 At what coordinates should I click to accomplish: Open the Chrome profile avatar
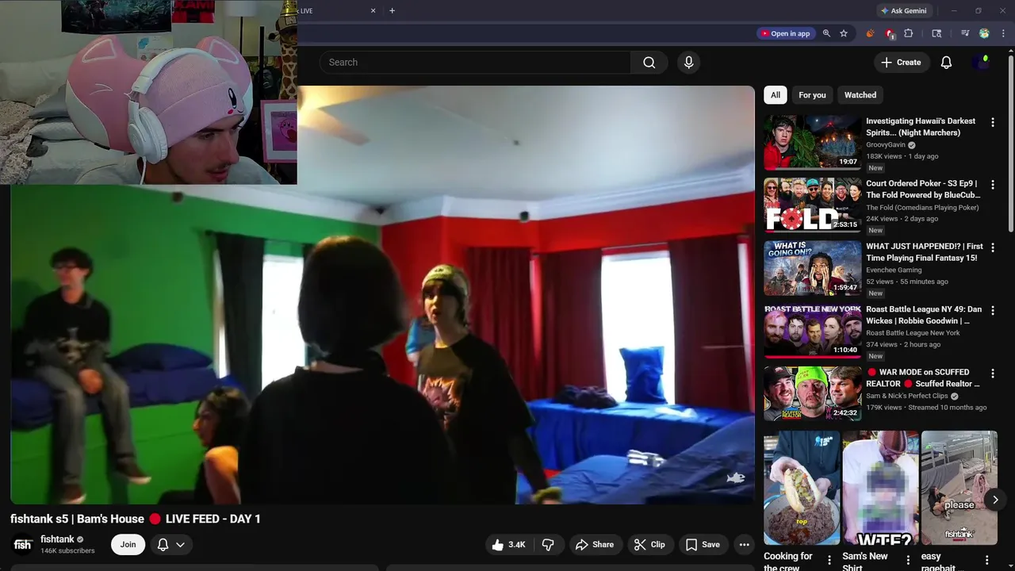(984, 33)
